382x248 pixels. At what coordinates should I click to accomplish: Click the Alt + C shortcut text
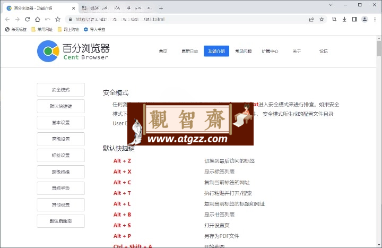point(122,182)
